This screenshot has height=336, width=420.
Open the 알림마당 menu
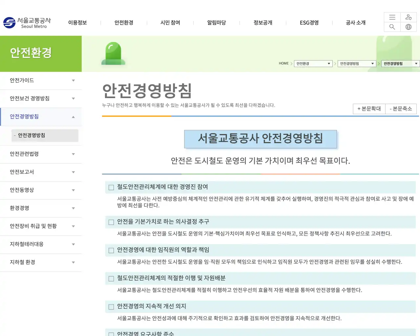pos(217,23)
